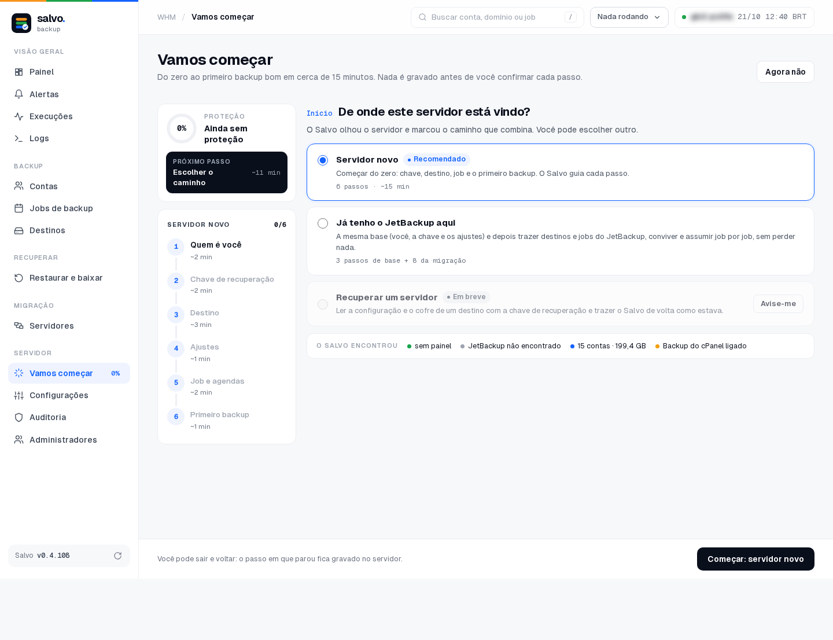
Task: Expand the Nada rodando dropdown
Action: (629, 17)
